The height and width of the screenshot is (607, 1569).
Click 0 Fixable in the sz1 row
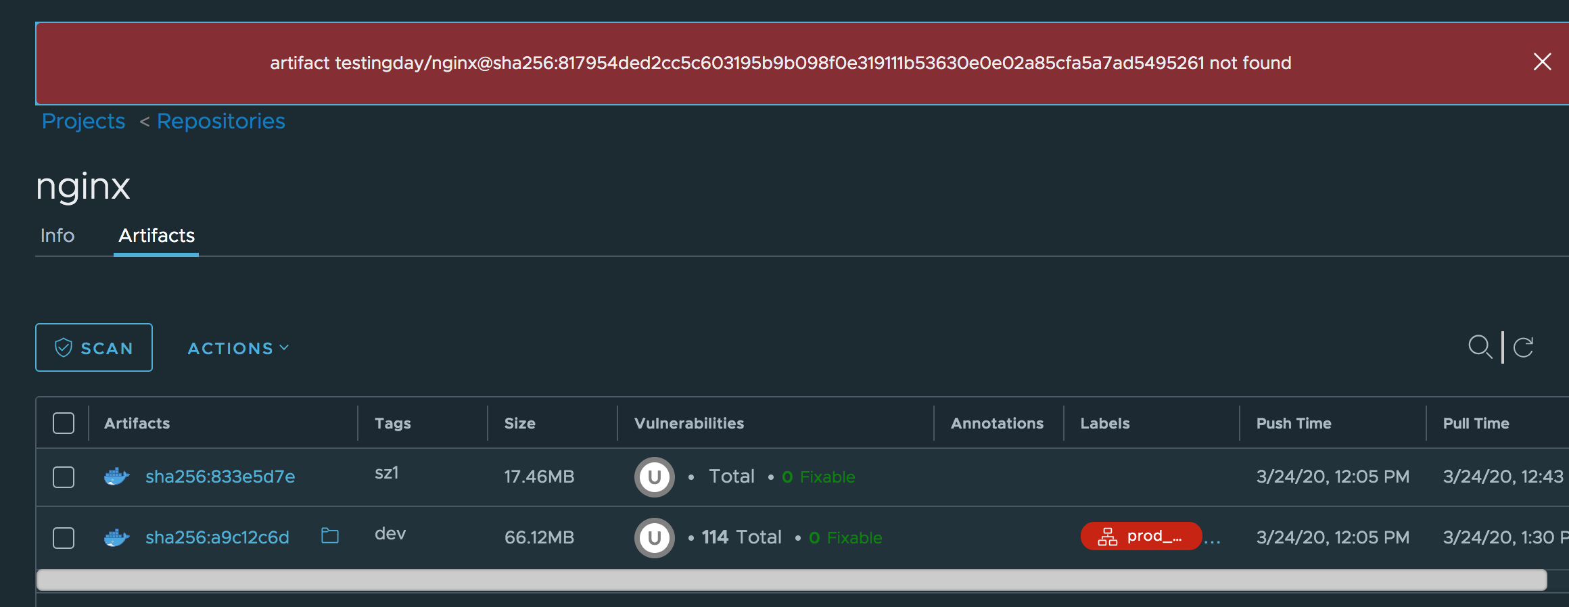point(818,477)
